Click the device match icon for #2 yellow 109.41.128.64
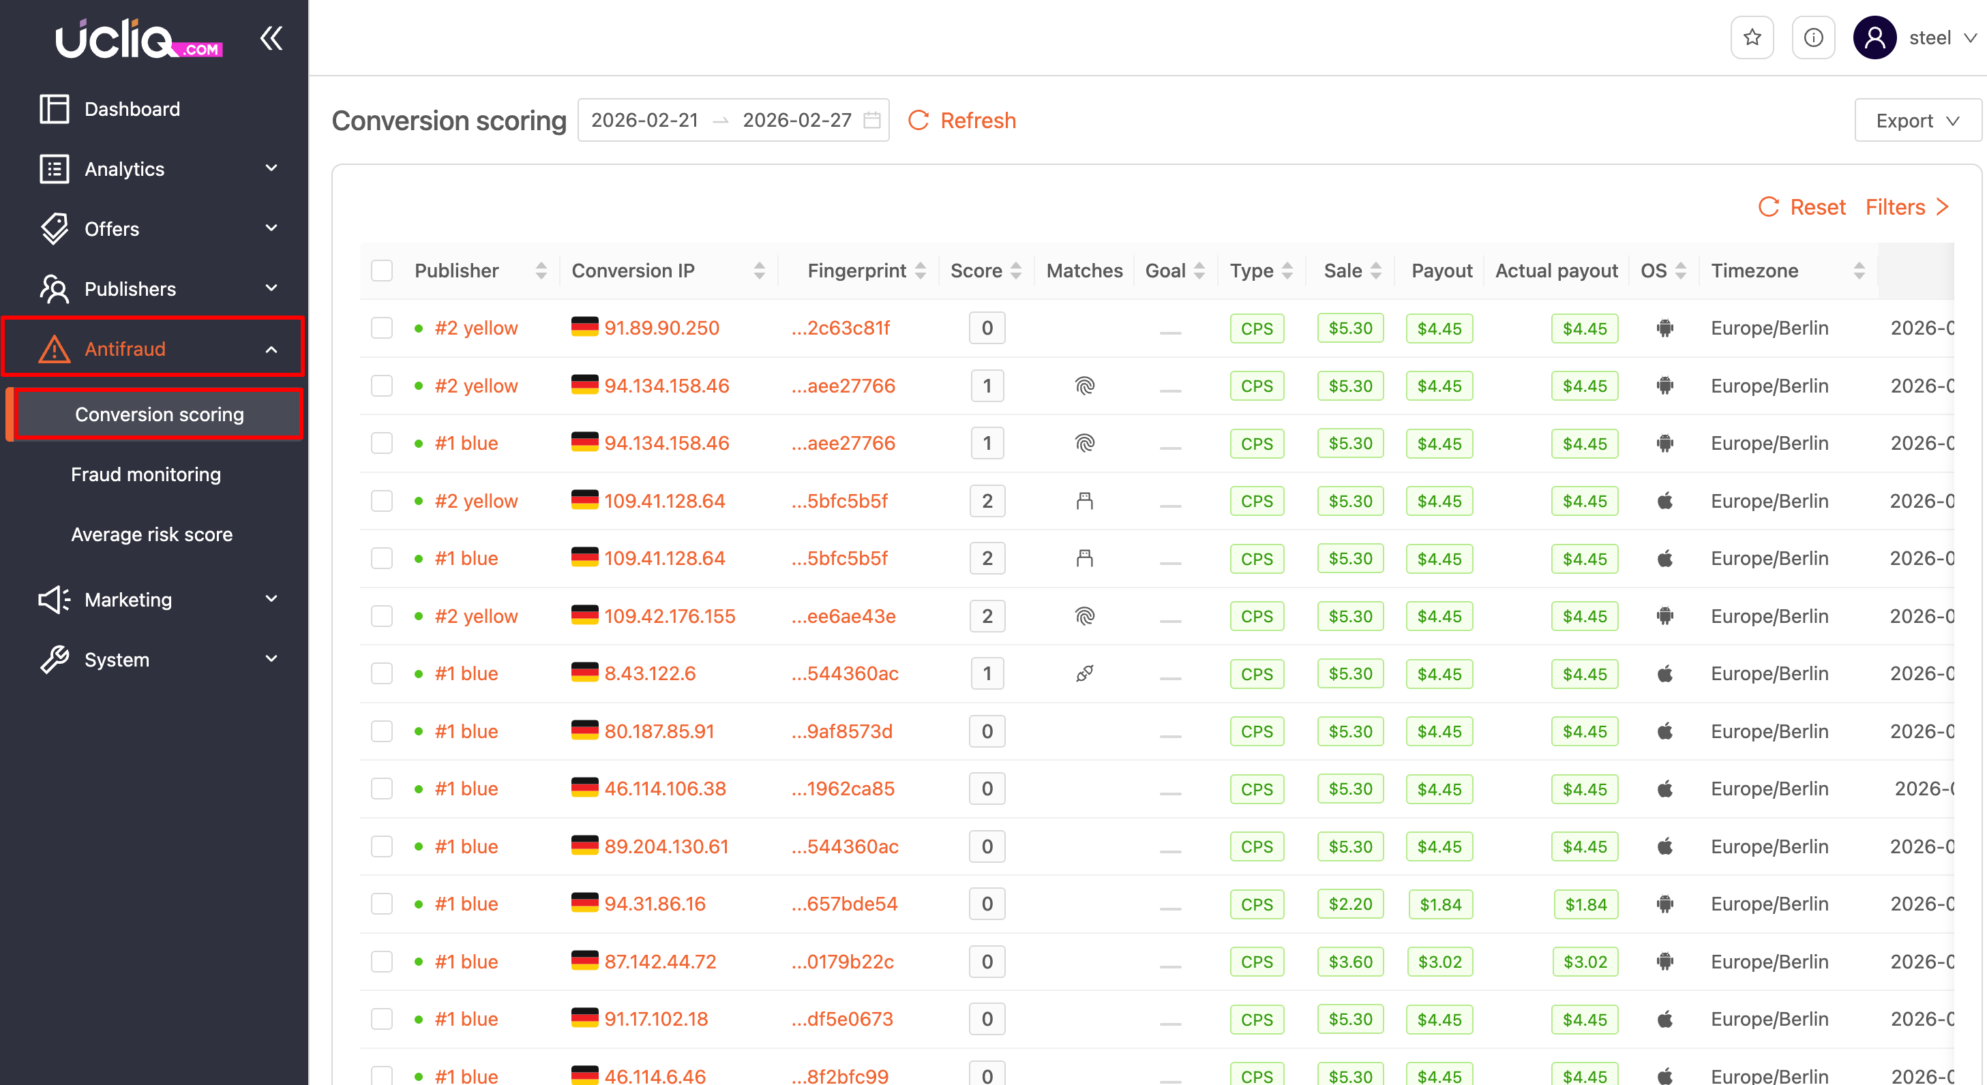Screen dimensions: 1987x1085 point(1084,501)
